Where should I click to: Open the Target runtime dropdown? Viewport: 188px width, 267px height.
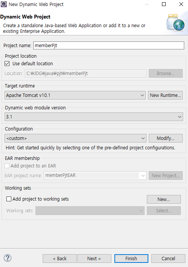click(75, 95)
